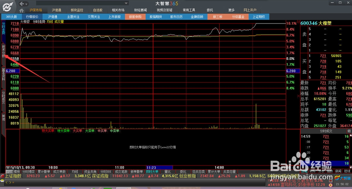Image resolution: width=352 pixels, height=189 pixels.
Task: Open the address bar dropdown arrow
Action: pos(126,3)
